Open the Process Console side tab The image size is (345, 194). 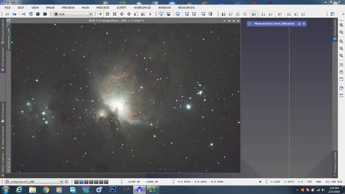point(335,164)
